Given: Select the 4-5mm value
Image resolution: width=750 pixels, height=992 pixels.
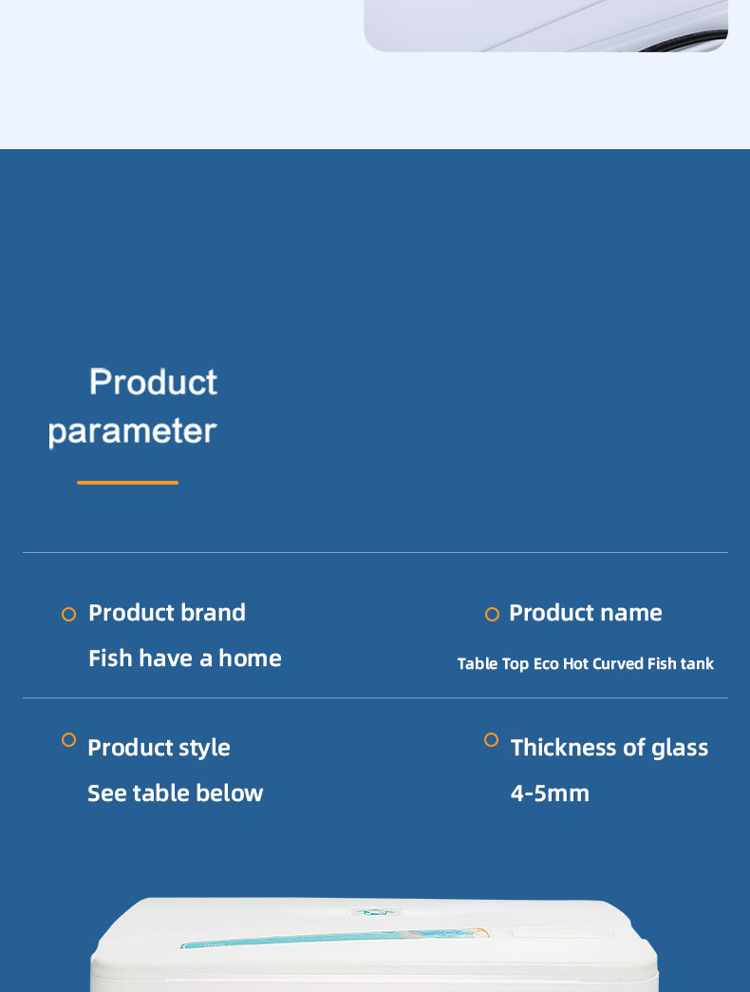Looking at the screenshot, I should tap(550, 792).
